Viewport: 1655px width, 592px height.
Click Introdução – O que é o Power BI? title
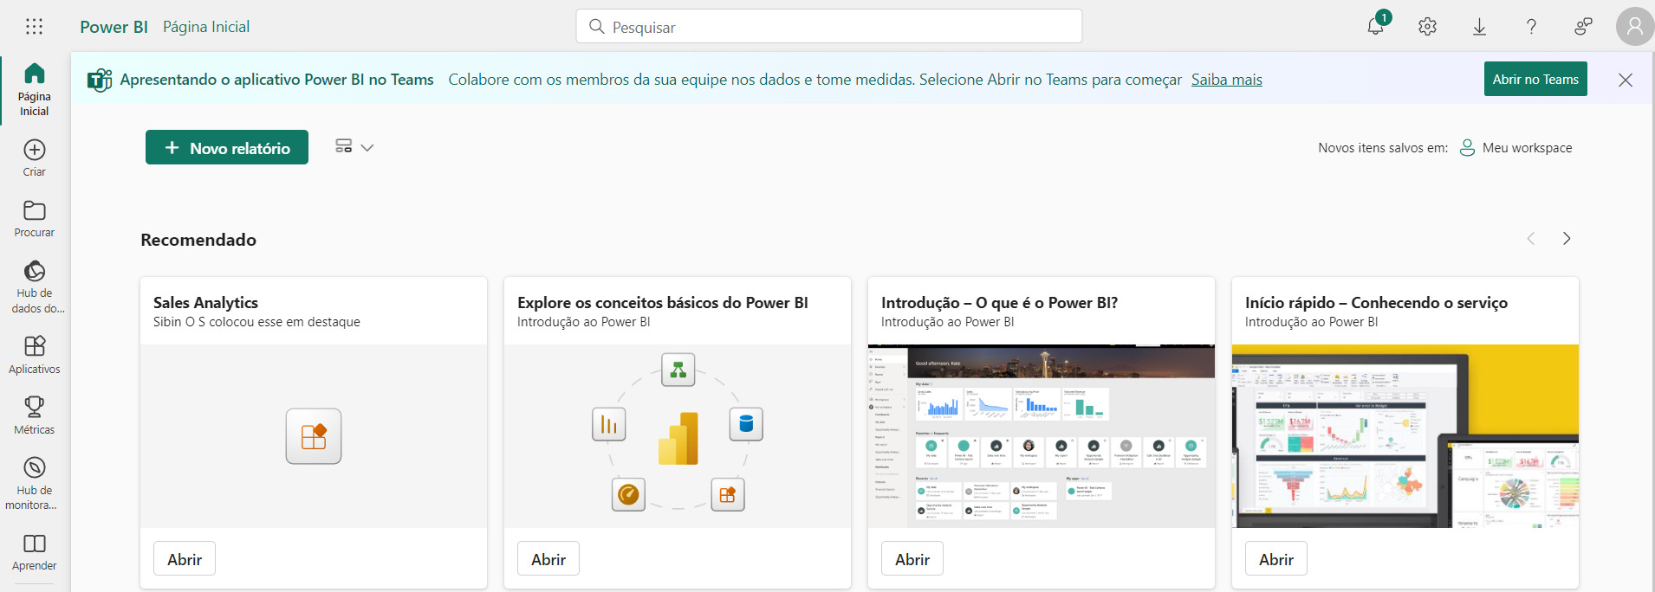coord(999,302)
